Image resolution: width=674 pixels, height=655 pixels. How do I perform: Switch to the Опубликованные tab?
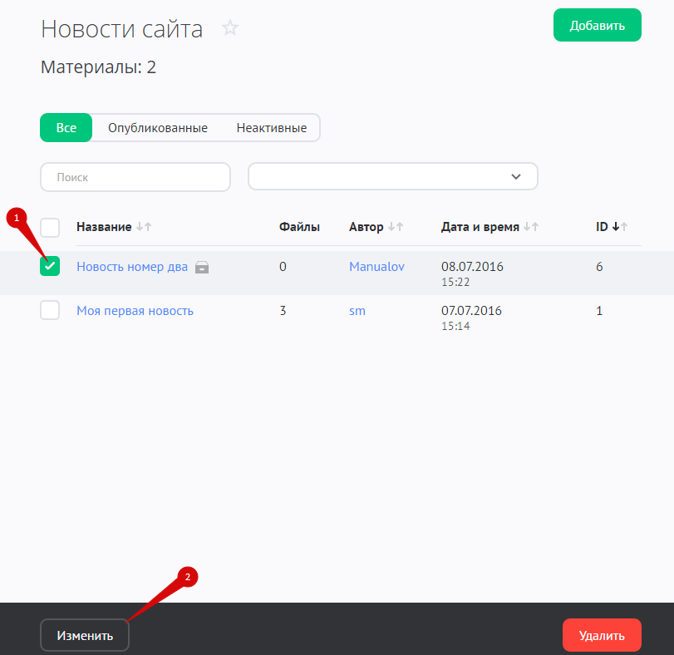pos(158,128)
